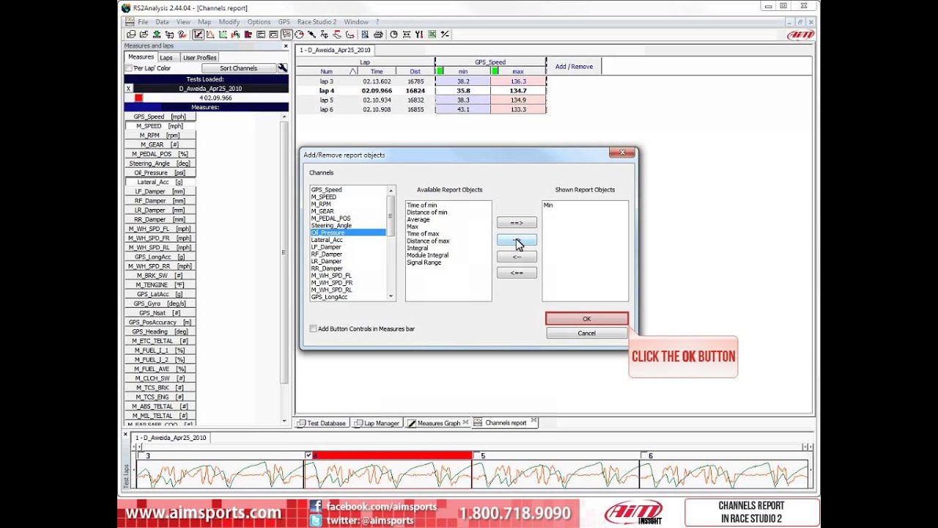Select Oil_Pressure in the Channels list

point(348,232)
